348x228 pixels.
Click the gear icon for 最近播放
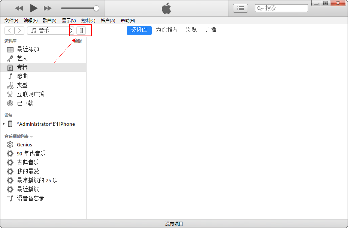click(x=10, y=189)
